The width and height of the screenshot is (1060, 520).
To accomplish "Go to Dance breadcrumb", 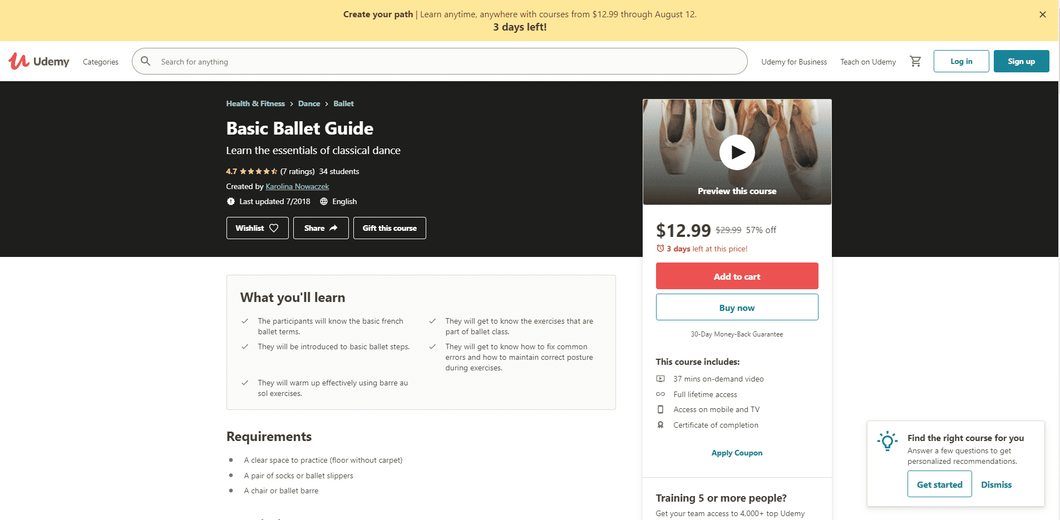I will (309, 103).
